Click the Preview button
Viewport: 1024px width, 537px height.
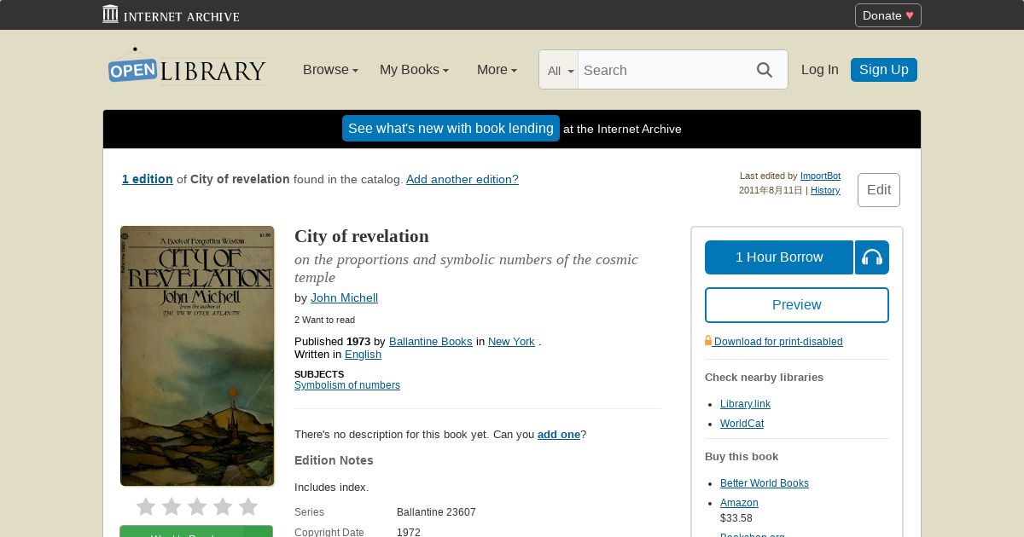point(797,305)
